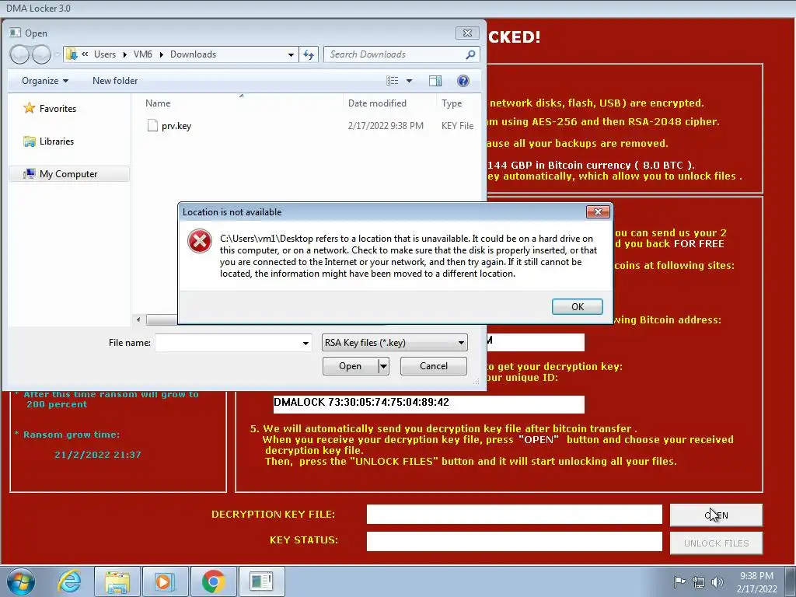Screen dimensions: 796x597
Task: Toggle the preview pane icon
Action: (435, 81)
